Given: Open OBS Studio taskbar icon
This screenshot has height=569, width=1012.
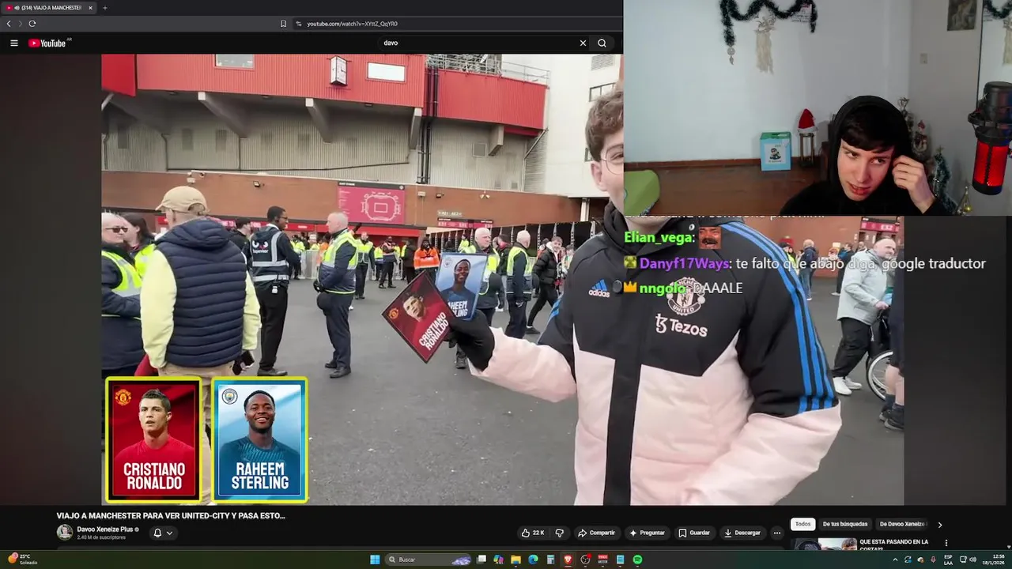Looking at the screenshot, I should (585, 560).
